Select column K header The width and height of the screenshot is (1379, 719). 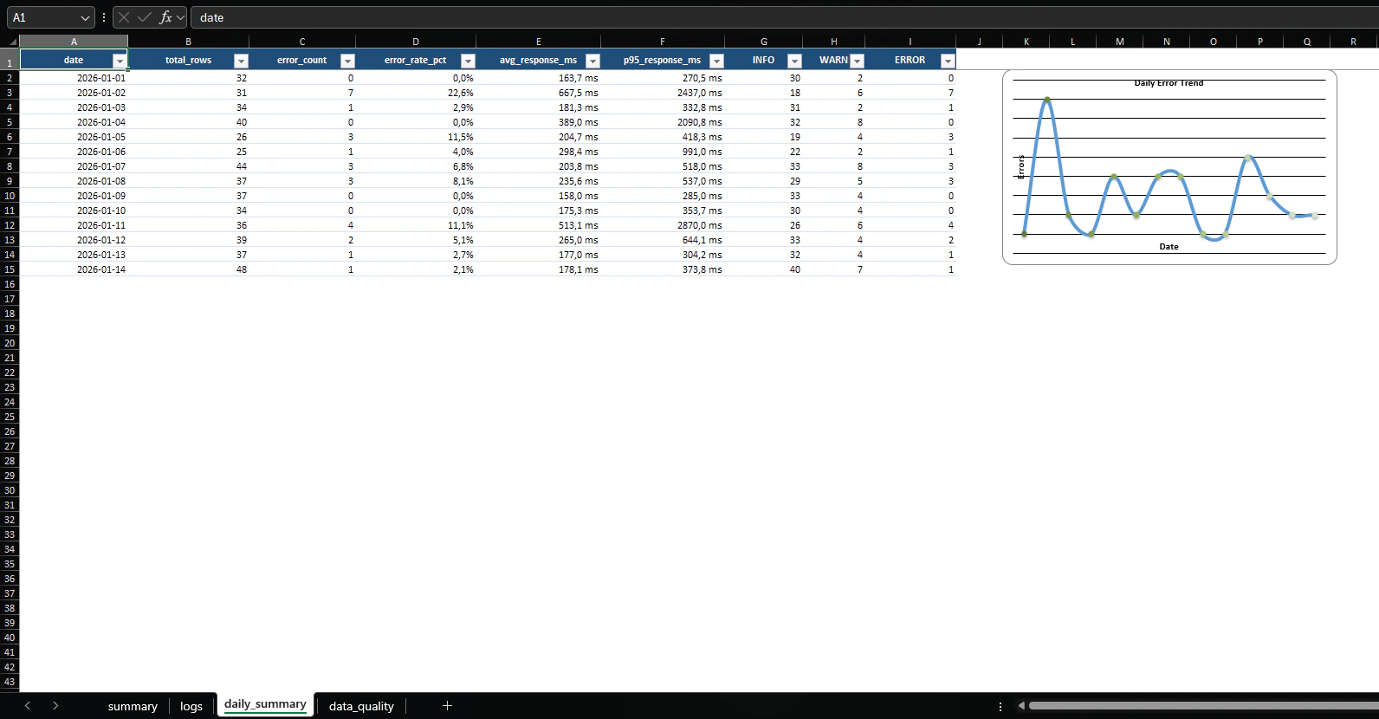[1026, 42]
